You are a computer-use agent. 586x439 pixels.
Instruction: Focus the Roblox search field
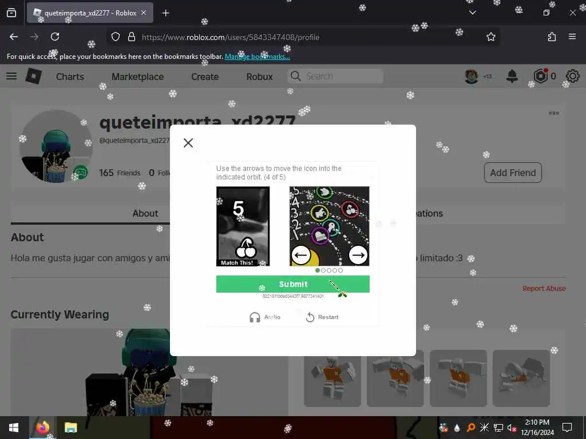(335, 76)
